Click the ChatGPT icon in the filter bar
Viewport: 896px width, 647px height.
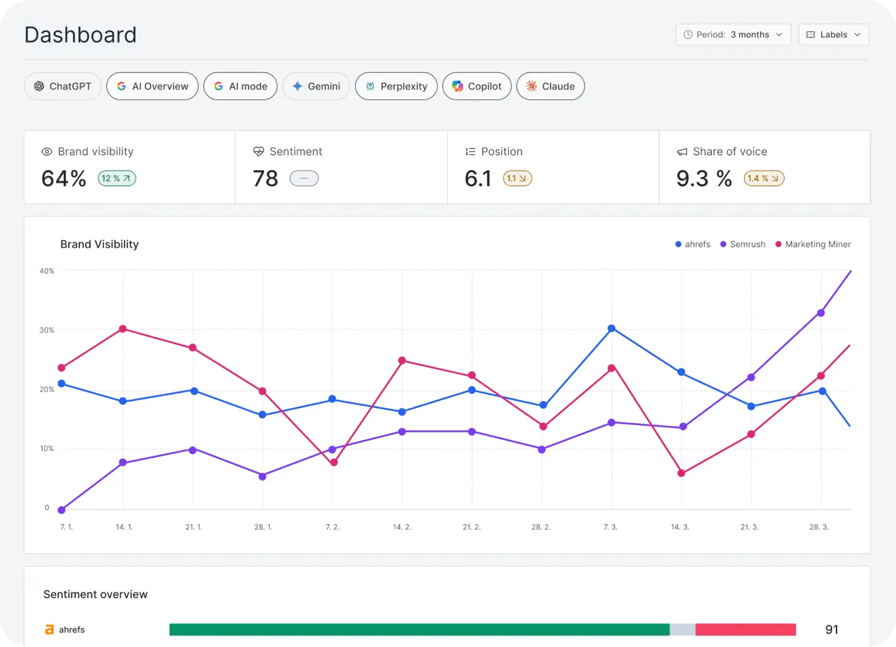click(x=39, y=86)
